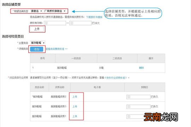The image size is (191, 127).
Task: Click 上传 for 服装鞋帽资质2
Action: pos(75,97)
